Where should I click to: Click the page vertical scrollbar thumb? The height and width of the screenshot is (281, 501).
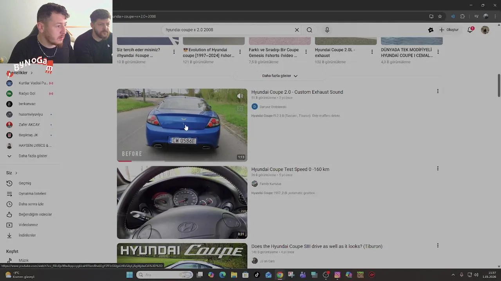[499, 85]
